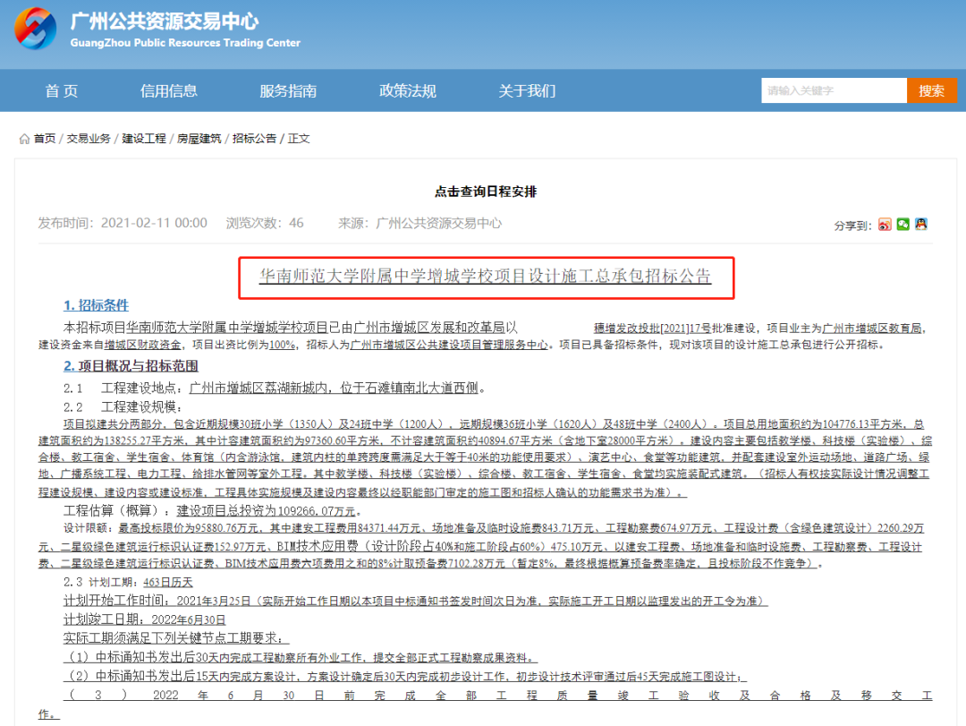
Task: Share the article to Weibo
Action: pos(885,225)
